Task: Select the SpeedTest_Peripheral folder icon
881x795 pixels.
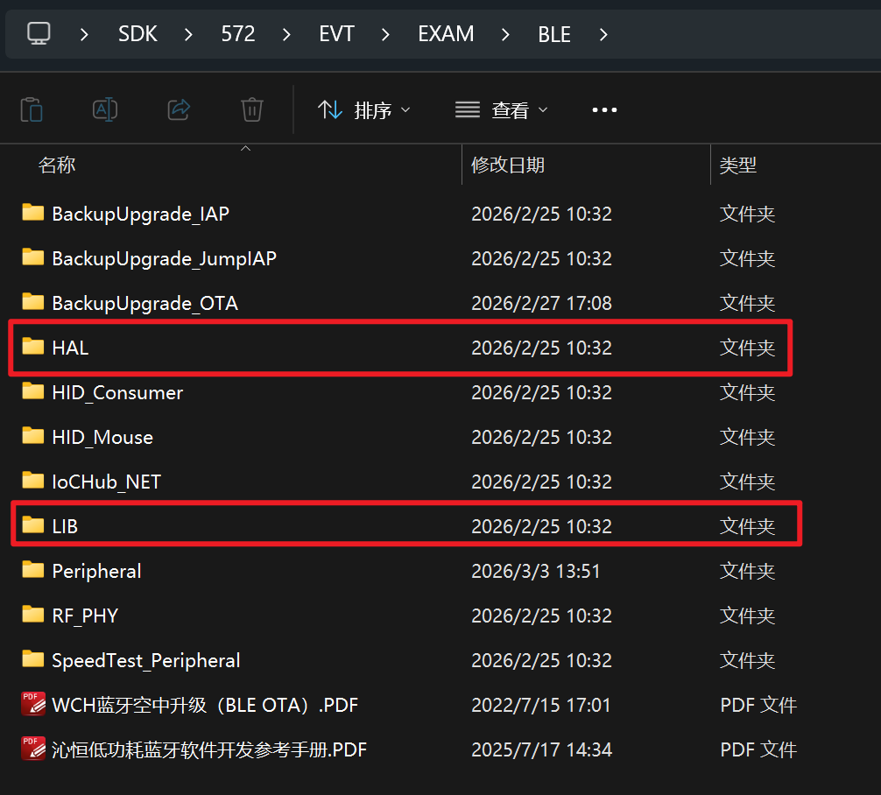Action: tap(33, 659)
